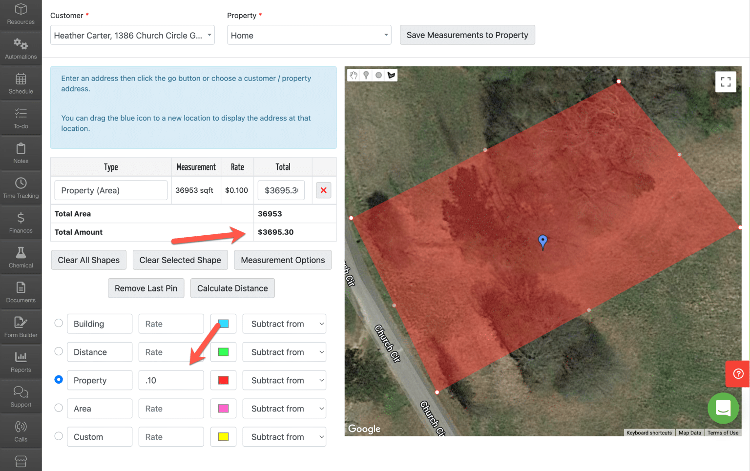Click the red Property color swatch

point(223,380)
